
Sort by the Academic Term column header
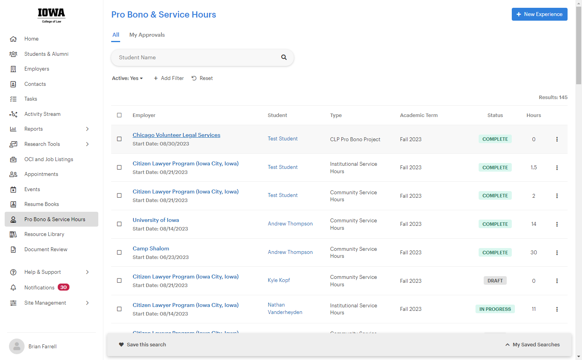pyautogui.click(x=419, y=115)
